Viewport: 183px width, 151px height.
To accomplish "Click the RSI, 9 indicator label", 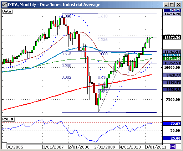I will click(x=8, y=119).
